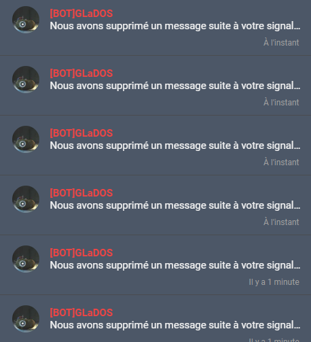Screen dimensions: 311x342
Task: Click the last GLaDOS avatar in list
Action: click(x=26, y=319)
